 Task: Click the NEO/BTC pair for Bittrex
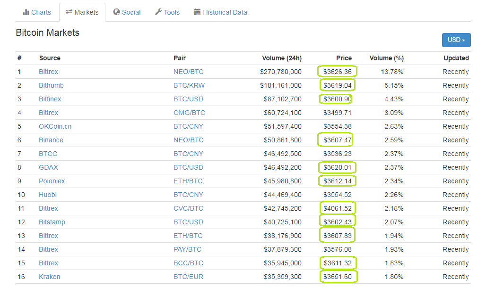[x=188, y=72]
